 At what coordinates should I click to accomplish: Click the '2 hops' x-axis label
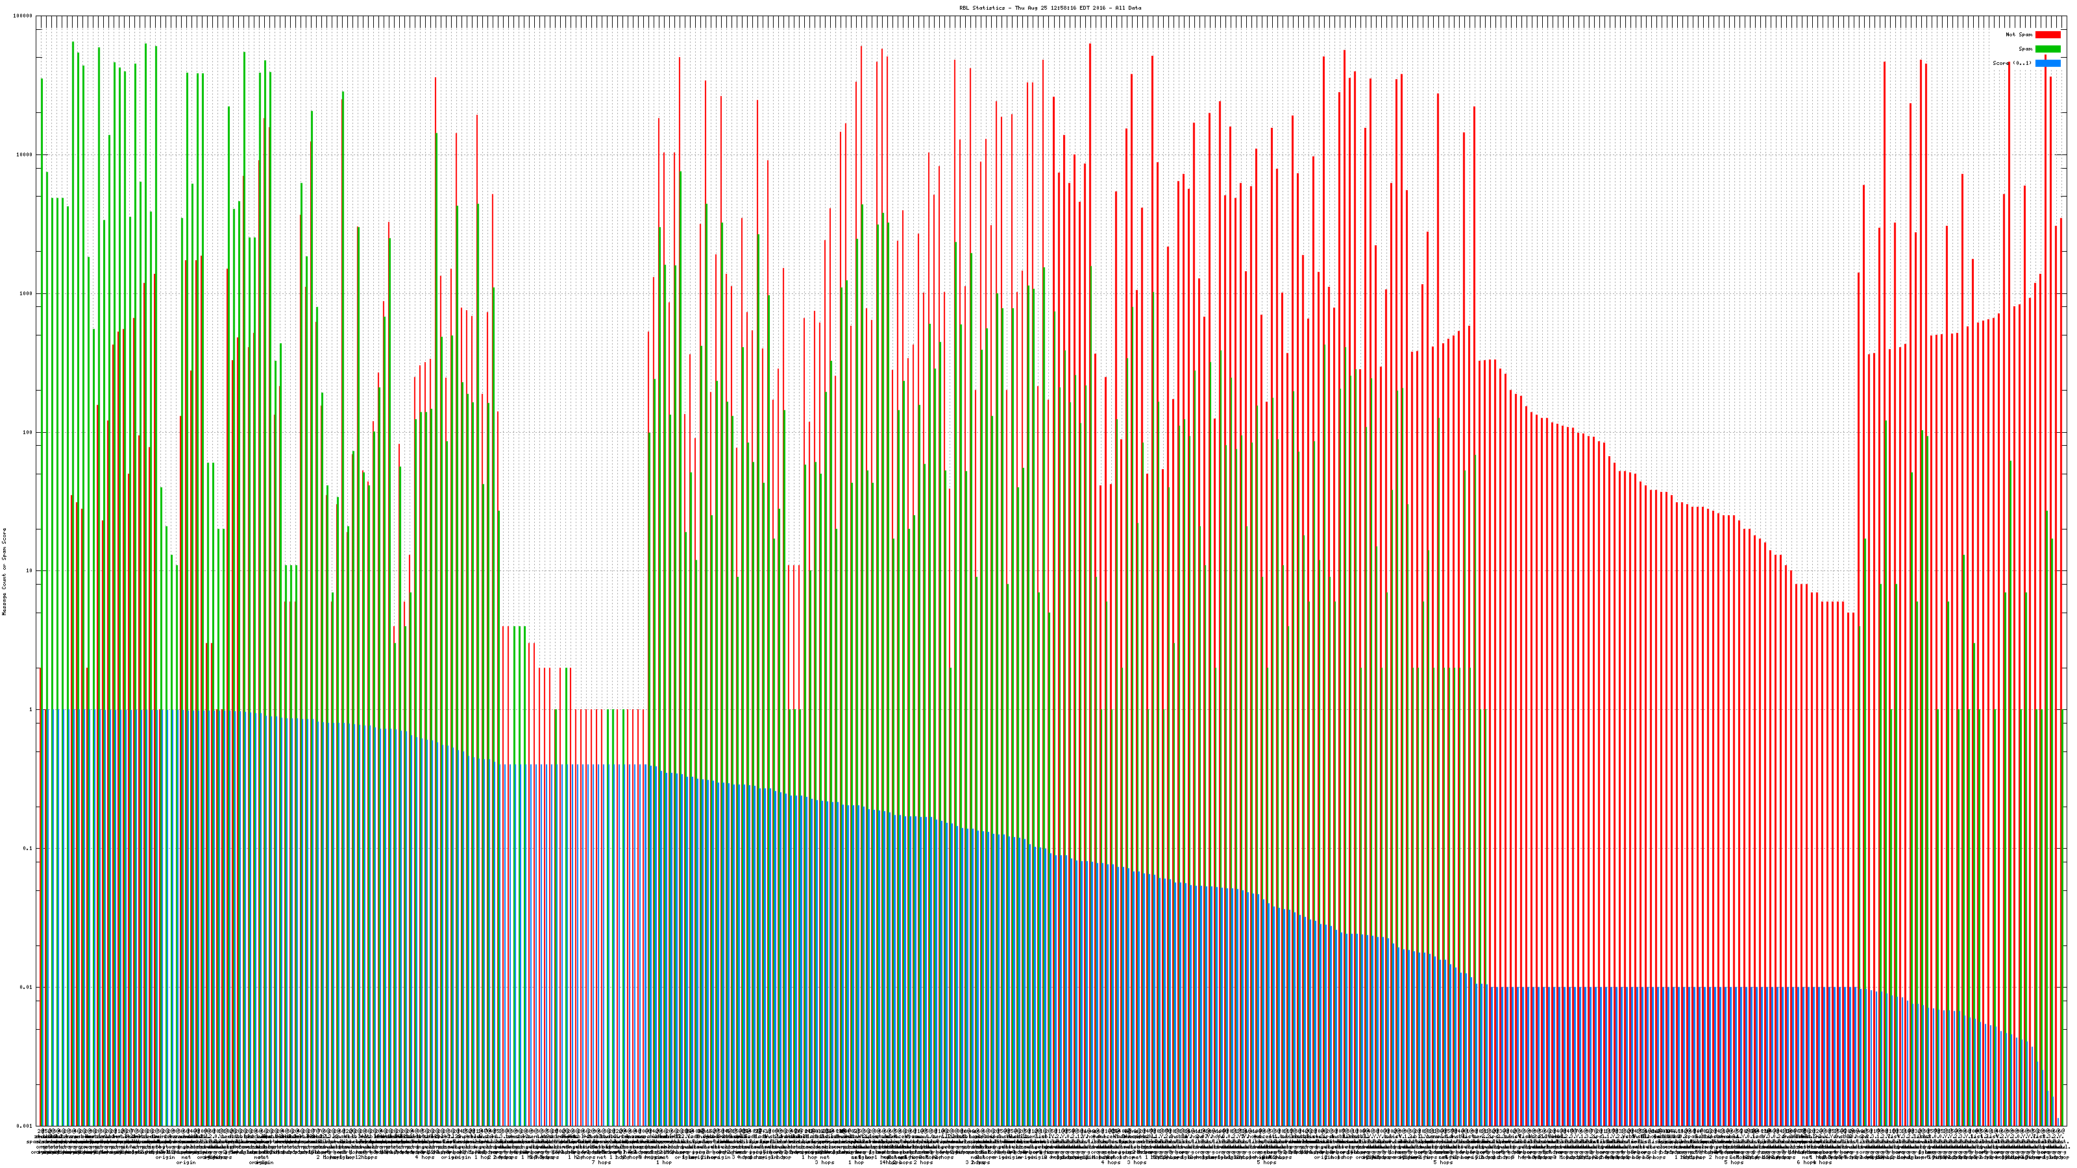923,1162
